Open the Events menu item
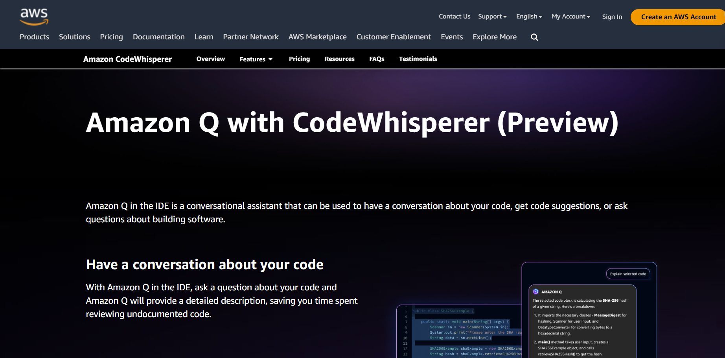 click(452, 37)
